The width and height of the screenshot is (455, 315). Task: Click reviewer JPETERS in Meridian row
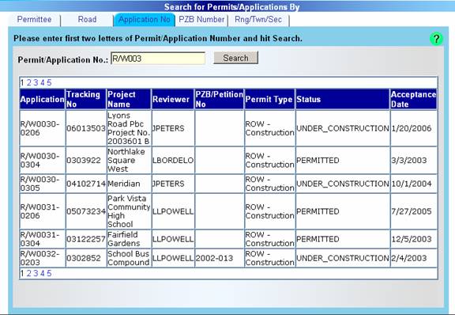168,184
